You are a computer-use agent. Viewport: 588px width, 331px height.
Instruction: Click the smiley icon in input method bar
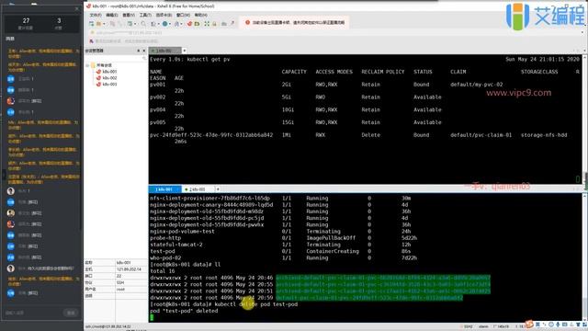point(551,325)
